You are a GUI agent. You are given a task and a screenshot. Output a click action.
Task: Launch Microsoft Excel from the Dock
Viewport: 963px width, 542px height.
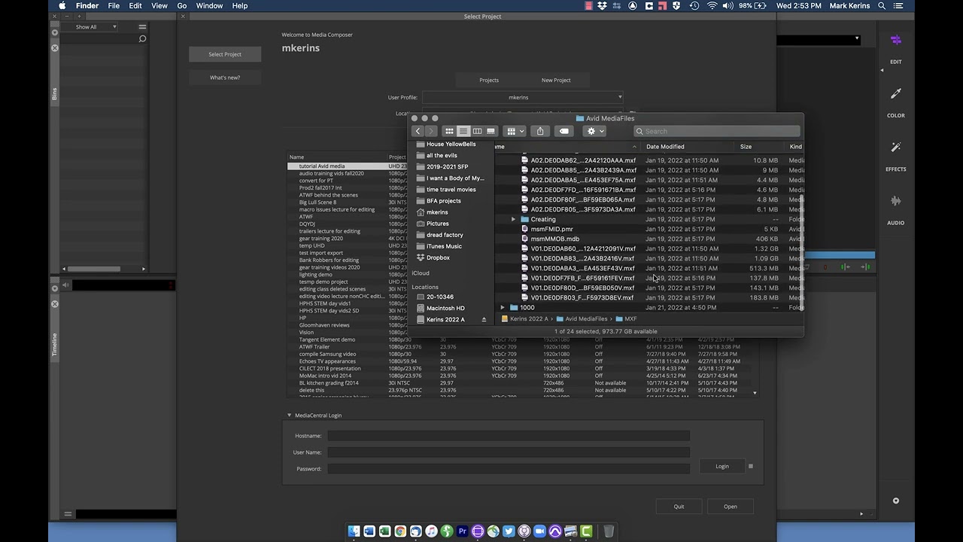point(384,531)
